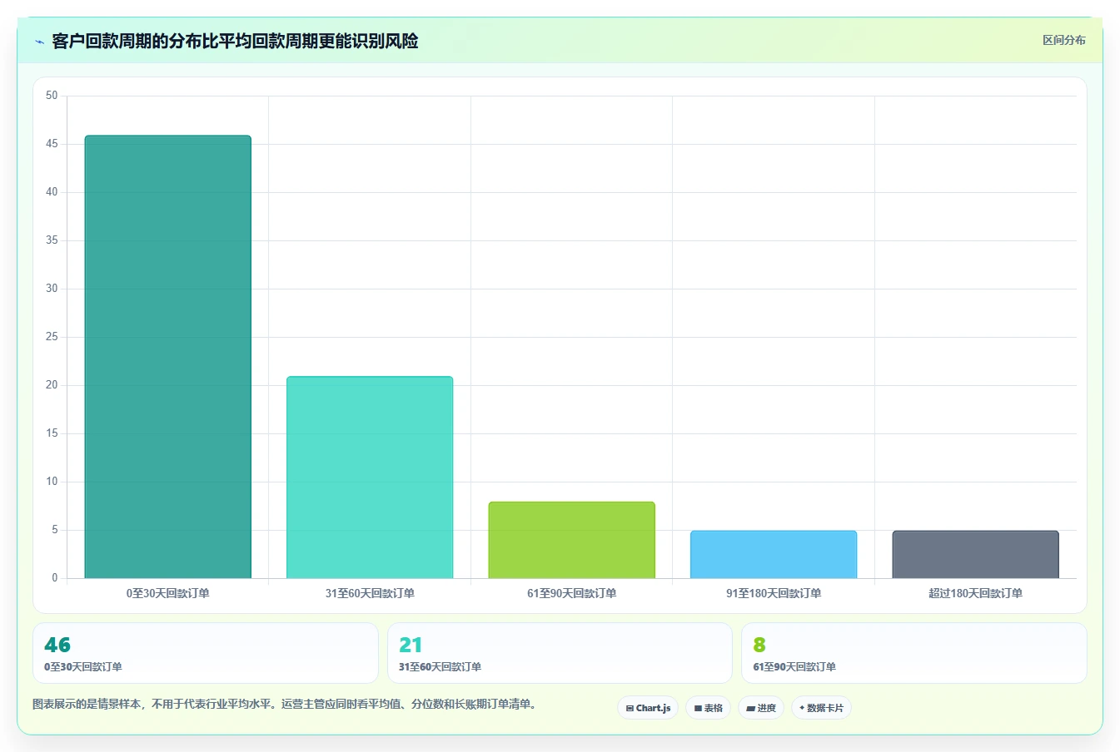Open the card showing value 46

pyautogui.click(x=206, y=653)
